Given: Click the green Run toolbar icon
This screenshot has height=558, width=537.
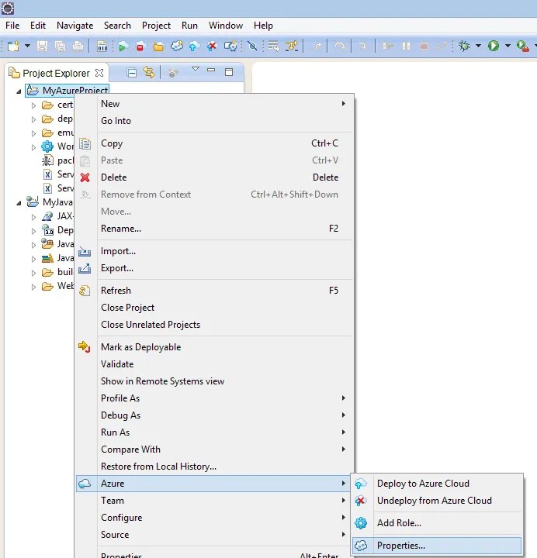Looking at the screenshot, I should 494,46.
